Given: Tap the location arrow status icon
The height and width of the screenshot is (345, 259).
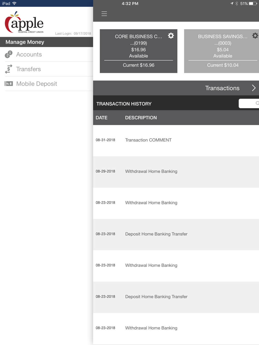Looking at the screenshot, I should pos(232,3).
